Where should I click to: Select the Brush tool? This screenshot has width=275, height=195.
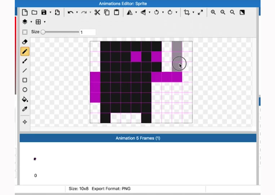pos(25,61)
